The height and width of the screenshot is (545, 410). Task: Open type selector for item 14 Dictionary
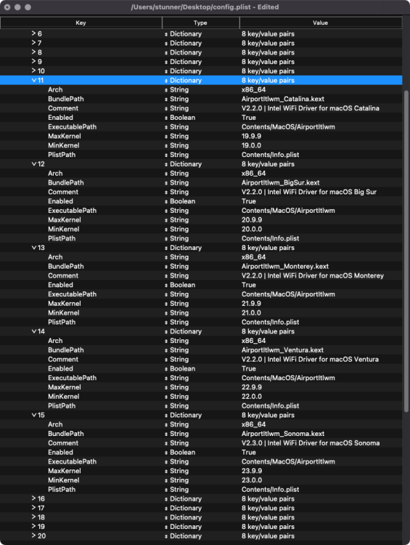166,331
